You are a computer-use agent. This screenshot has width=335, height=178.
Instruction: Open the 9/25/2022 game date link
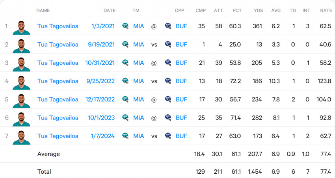coord(100,81)
